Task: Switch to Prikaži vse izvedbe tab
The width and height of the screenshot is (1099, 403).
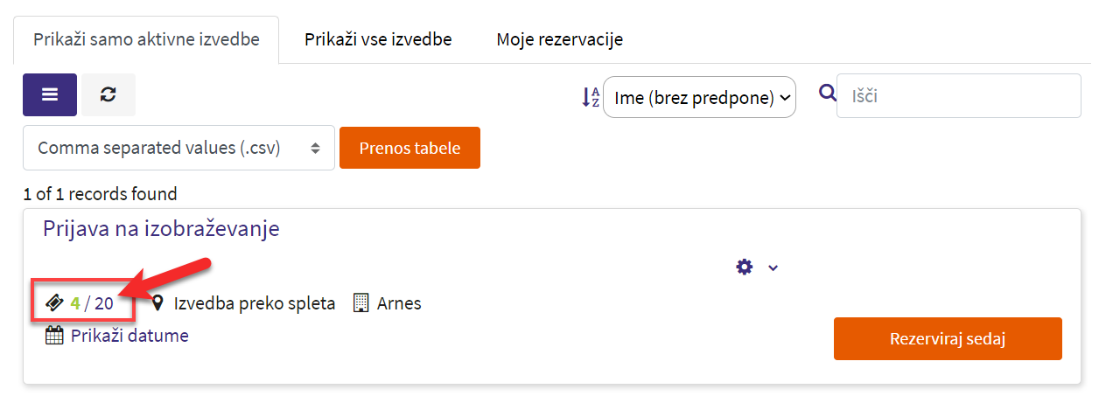Action: click(x=378, y=40)
